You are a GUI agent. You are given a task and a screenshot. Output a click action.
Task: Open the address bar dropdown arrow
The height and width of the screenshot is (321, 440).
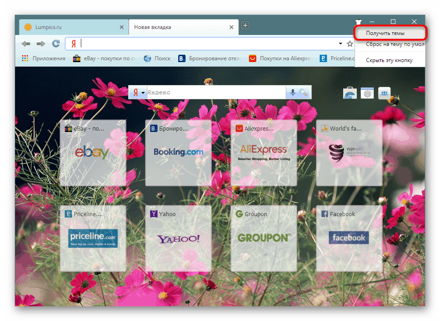(340, 44)
